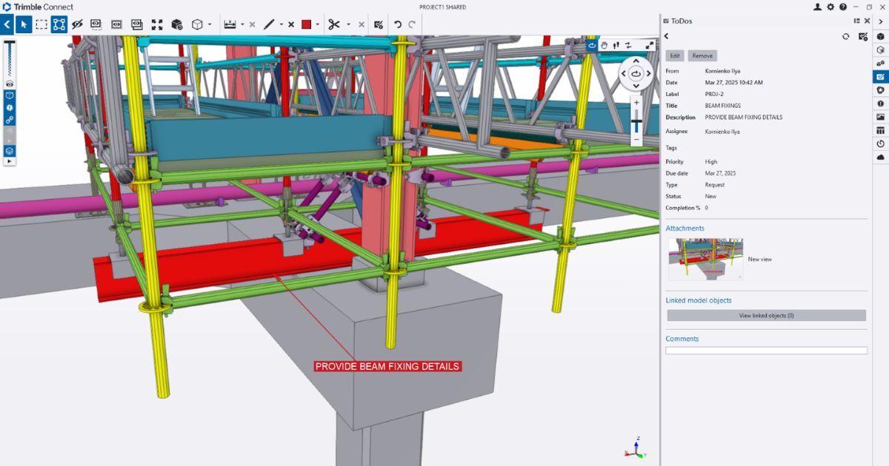Change the ToDos panel layout

[x=857, y=21]
